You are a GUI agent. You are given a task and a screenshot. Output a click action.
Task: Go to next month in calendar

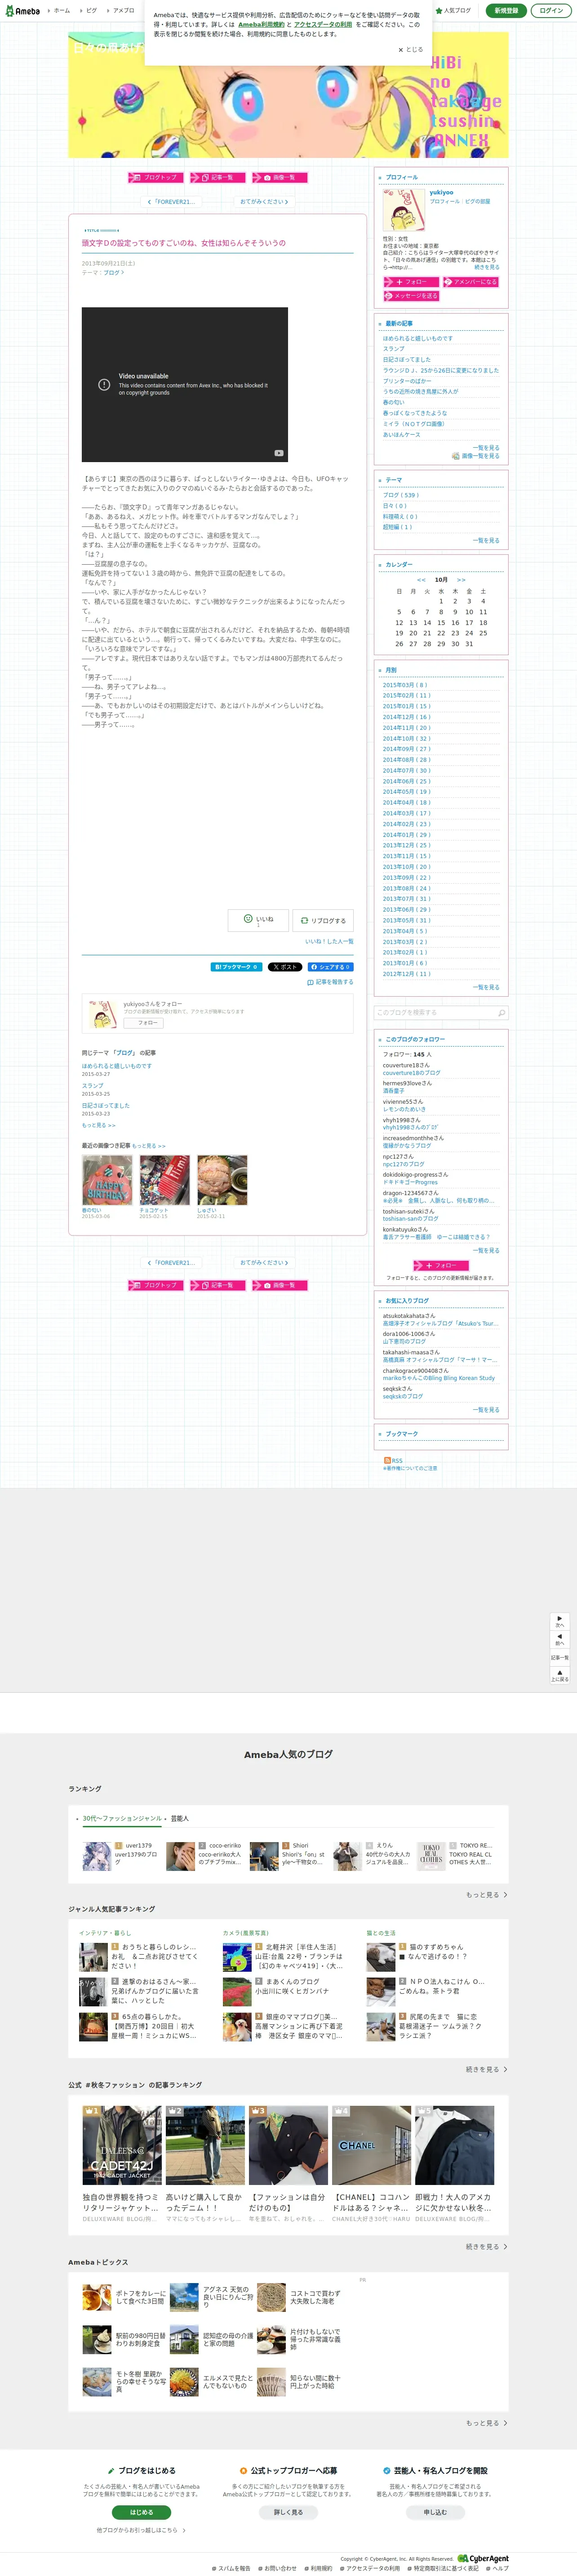click(x=461, y=579)
